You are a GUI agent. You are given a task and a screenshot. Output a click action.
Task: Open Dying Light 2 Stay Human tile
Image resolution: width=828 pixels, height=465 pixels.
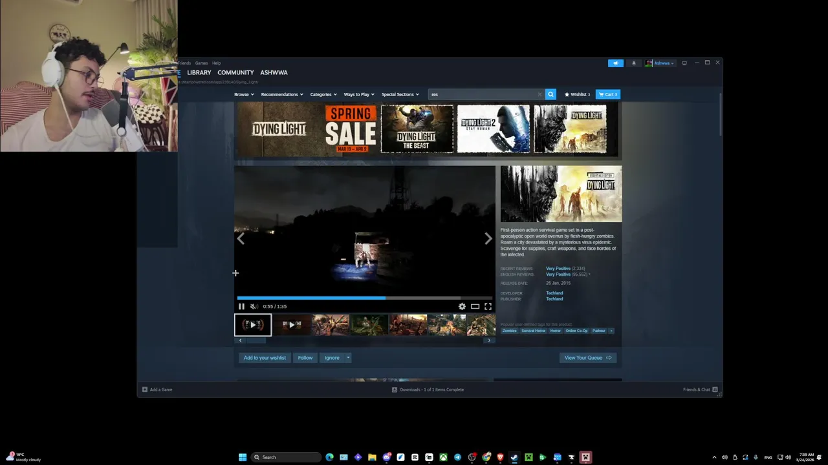tap(494, 129)
